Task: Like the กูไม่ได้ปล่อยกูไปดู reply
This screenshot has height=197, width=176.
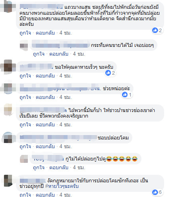Action: point(39,168)
